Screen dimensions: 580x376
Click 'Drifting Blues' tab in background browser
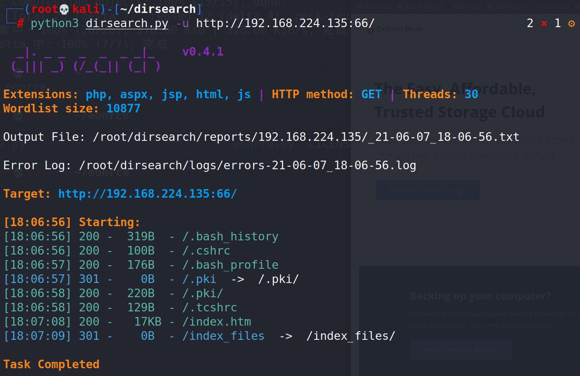(x=400, y=29)
